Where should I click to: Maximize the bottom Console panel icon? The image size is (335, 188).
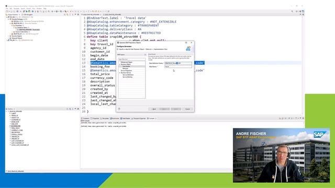coord(303,119)
